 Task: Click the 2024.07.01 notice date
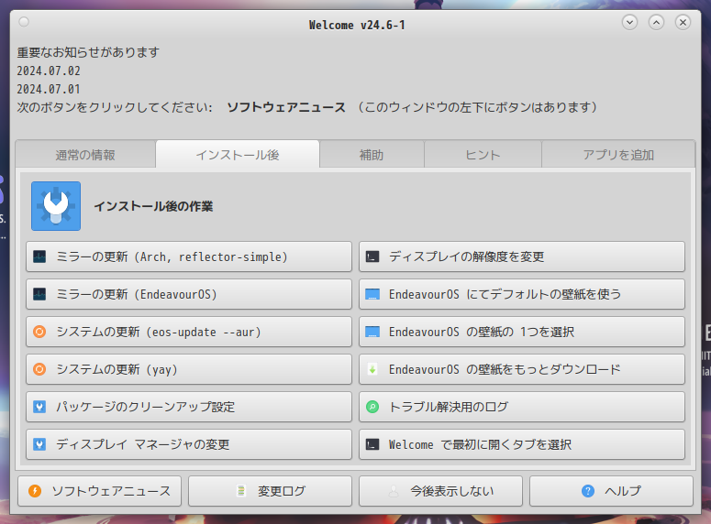pyautogui.click(x=49, y=89)
